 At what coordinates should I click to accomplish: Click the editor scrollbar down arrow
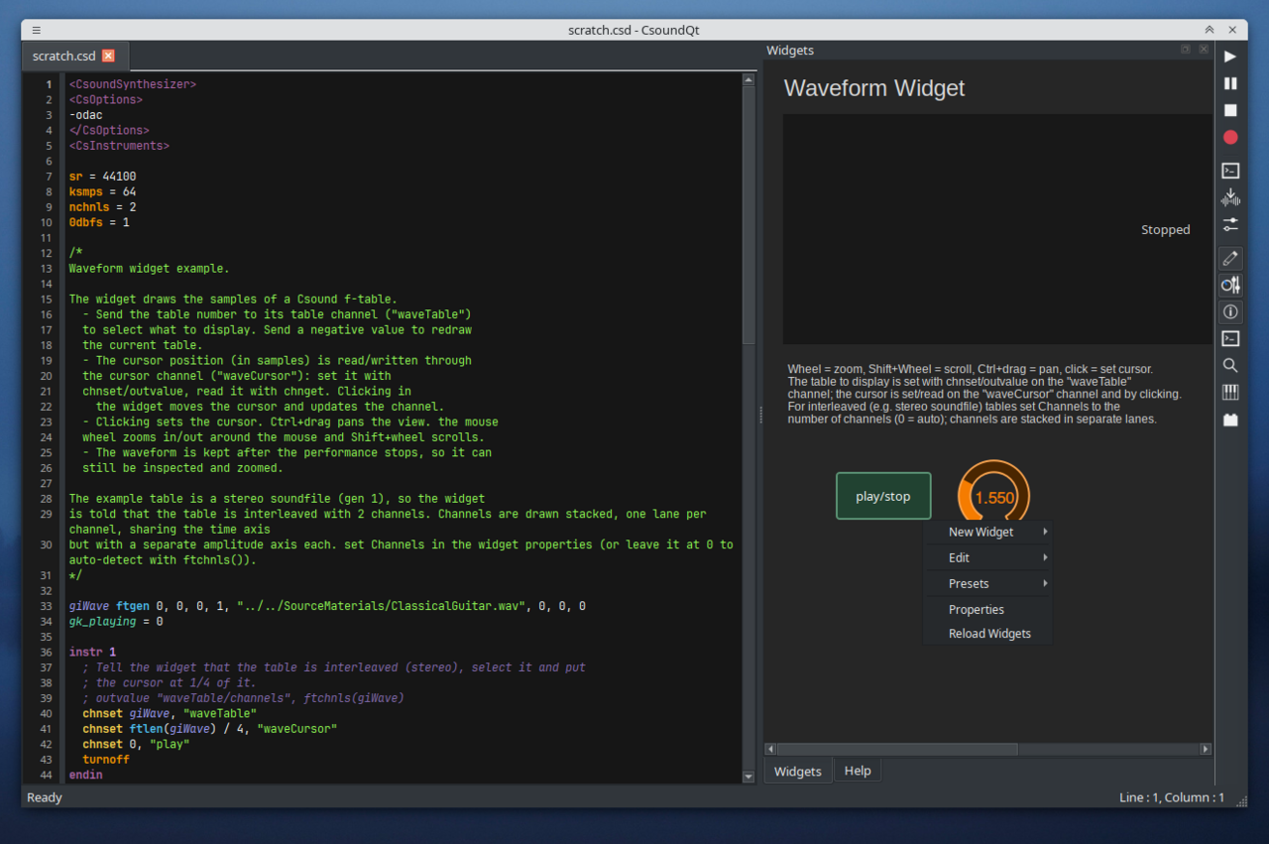[749, 777]
